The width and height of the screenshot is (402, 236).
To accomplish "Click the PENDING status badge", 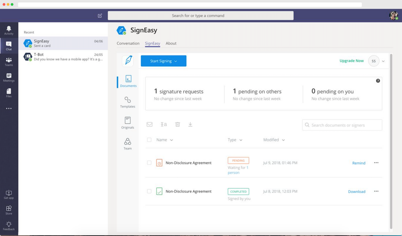I will click(x=238, y=160).
